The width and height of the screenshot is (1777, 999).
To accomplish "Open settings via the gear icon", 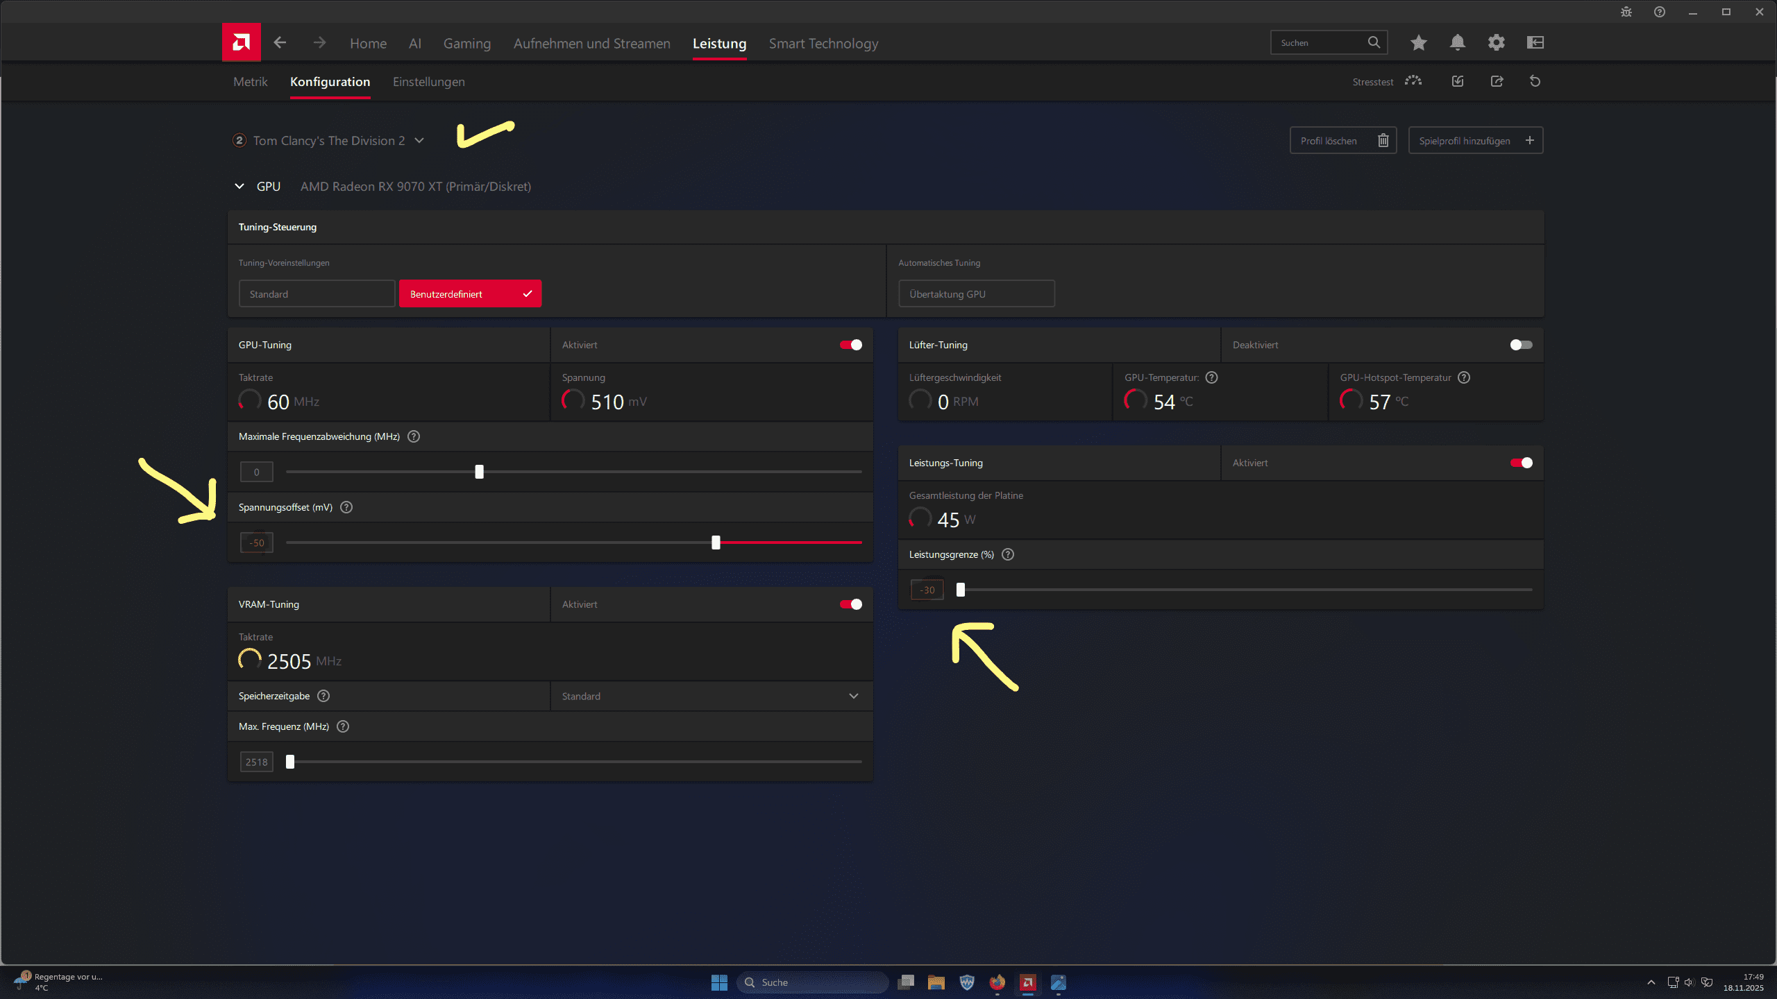I will (x=1496, y=42).
